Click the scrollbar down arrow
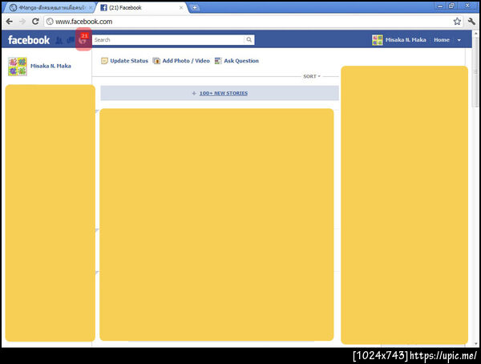This screenshot has height=364, width=481. point(476,344)
